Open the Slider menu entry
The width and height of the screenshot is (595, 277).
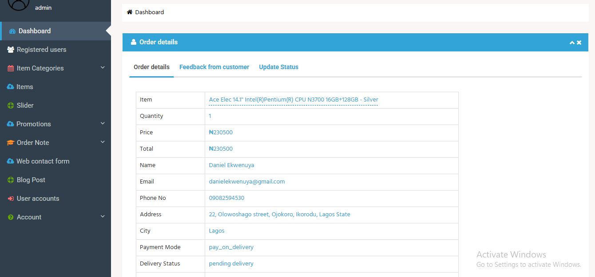click(56, 105)
